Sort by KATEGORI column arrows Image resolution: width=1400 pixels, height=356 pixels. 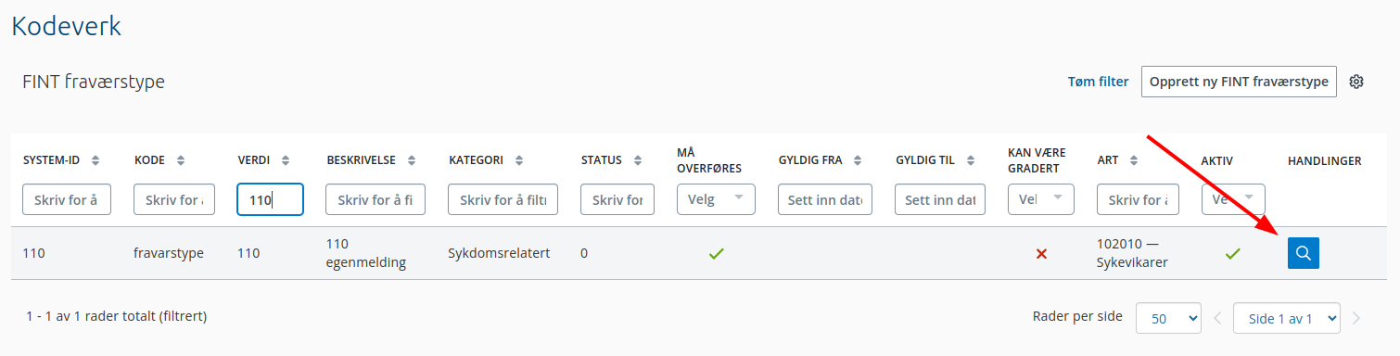pyautogui.click(x=519, y=160)
